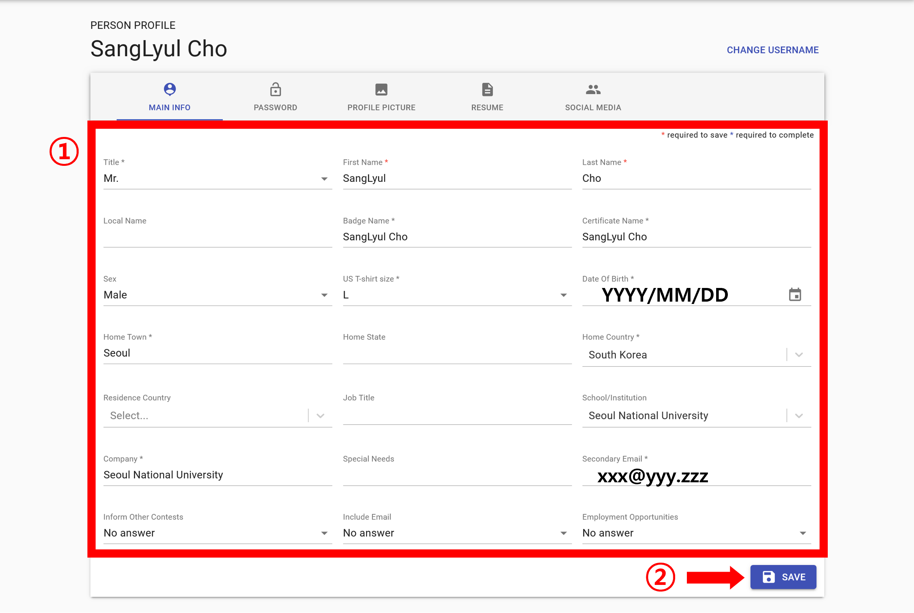Screen dimensions: 914x613
Task: Open Home Country chevron for South Korea
Action: pos(798,355)
